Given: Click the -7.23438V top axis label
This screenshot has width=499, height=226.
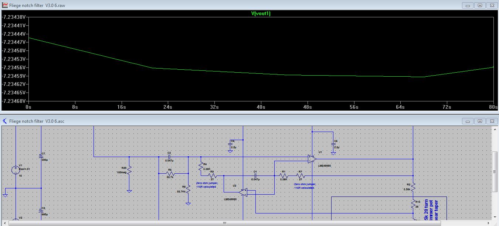Looking at the screenshot, I should [x=14, y=17].
